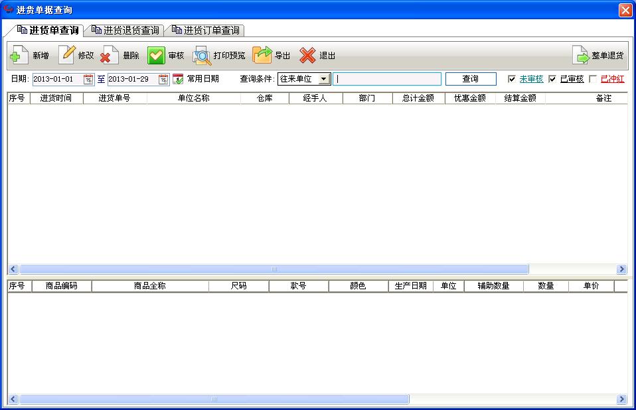Click the 退出 (exit) red X icon
Screen dimensions: 636x410
(x=307, y=55)
